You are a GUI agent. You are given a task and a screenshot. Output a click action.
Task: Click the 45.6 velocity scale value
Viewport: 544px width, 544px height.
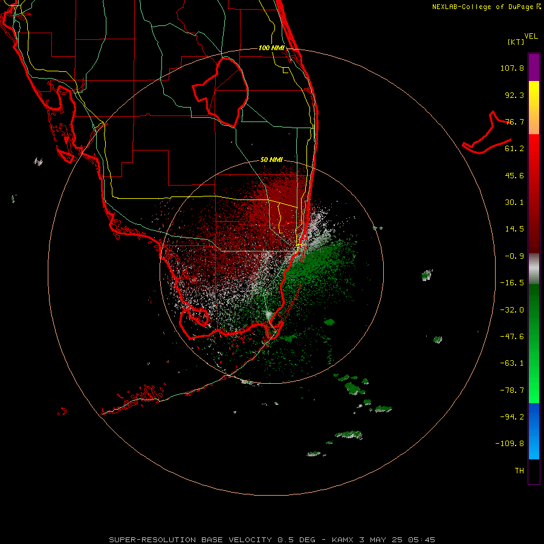tap(514, 175)
